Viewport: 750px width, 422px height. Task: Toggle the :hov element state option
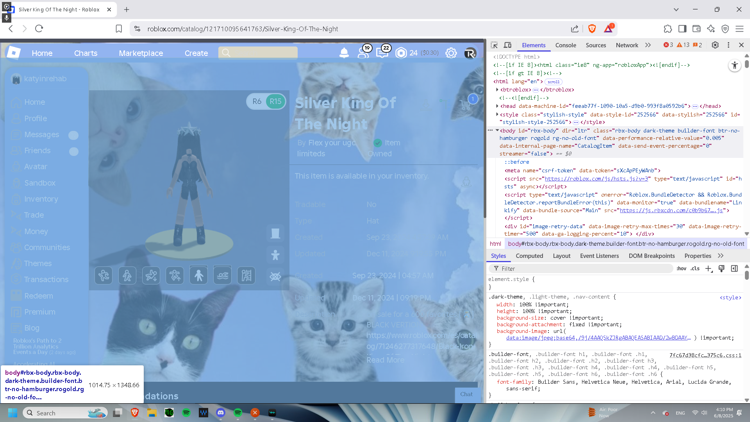(681, 268)
